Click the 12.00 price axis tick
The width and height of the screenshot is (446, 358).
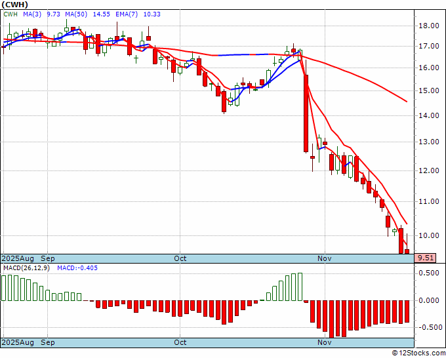tap(430, 170)
